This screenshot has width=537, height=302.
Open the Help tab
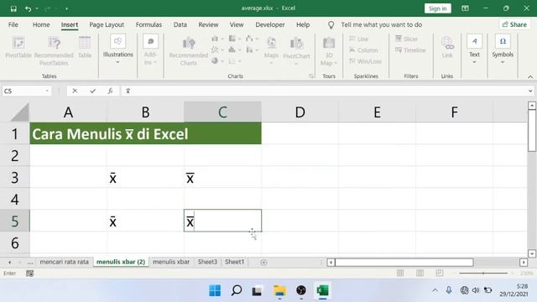click(x=303, y=24)
